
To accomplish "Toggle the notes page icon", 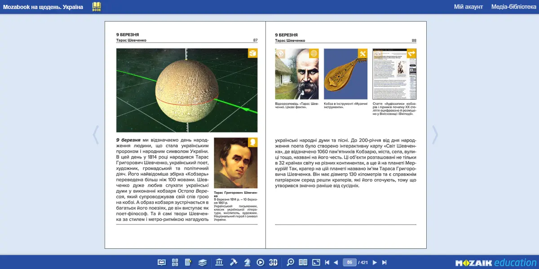I will (188, 262).
